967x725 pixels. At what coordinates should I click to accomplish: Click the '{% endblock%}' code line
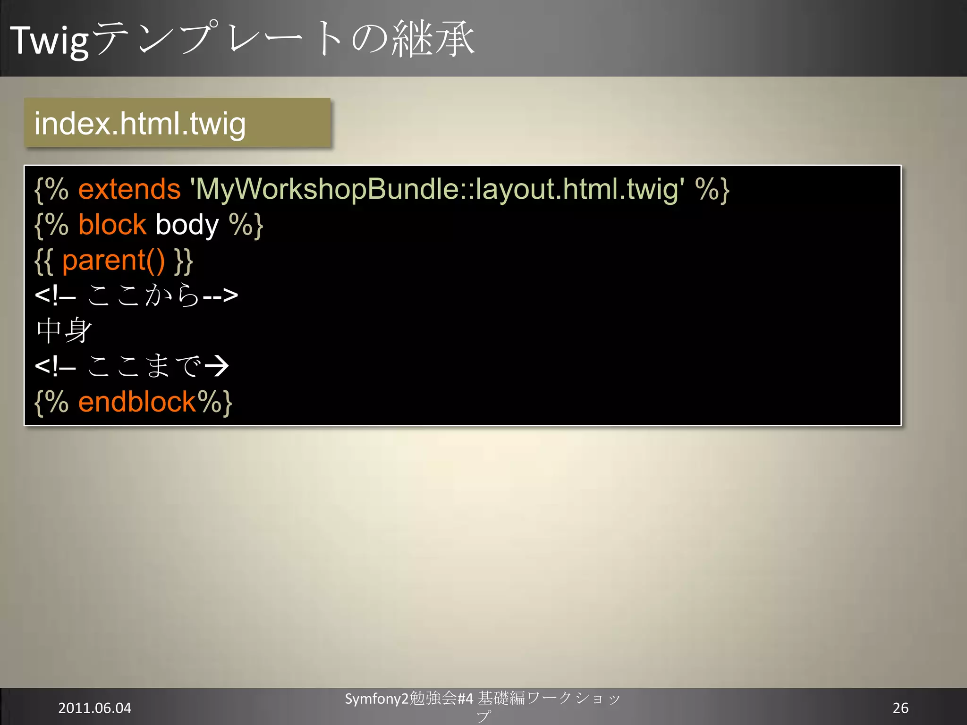tap(133, 402)
